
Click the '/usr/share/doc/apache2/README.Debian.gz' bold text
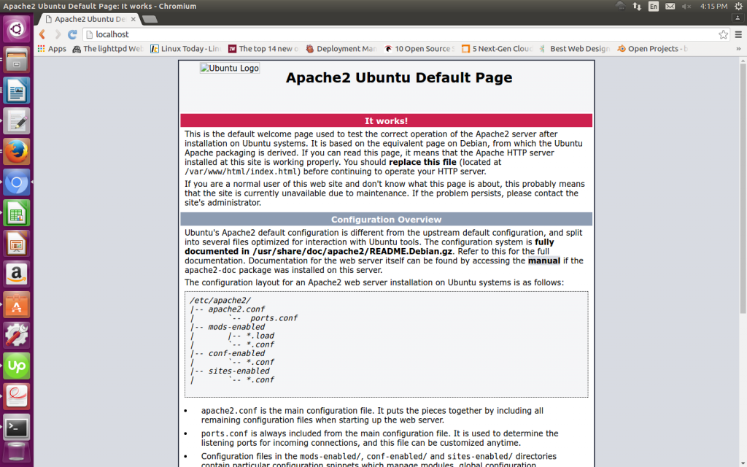point(352,251)
